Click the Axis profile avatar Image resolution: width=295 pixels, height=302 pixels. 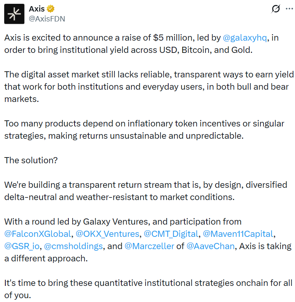pyautogui.click(x=15, y=14)
